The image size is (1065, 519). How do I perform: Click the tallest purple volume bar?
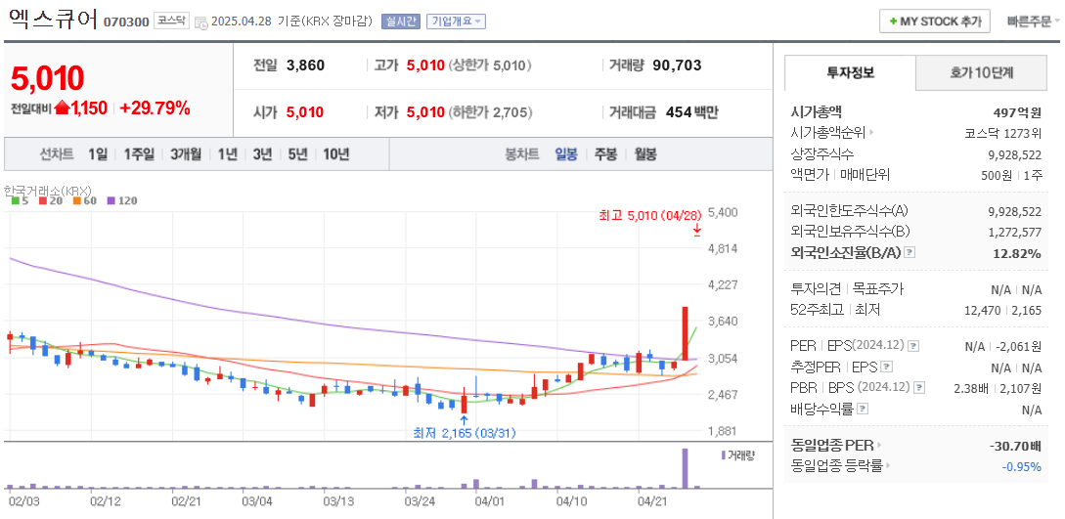[x=685, y=468]
